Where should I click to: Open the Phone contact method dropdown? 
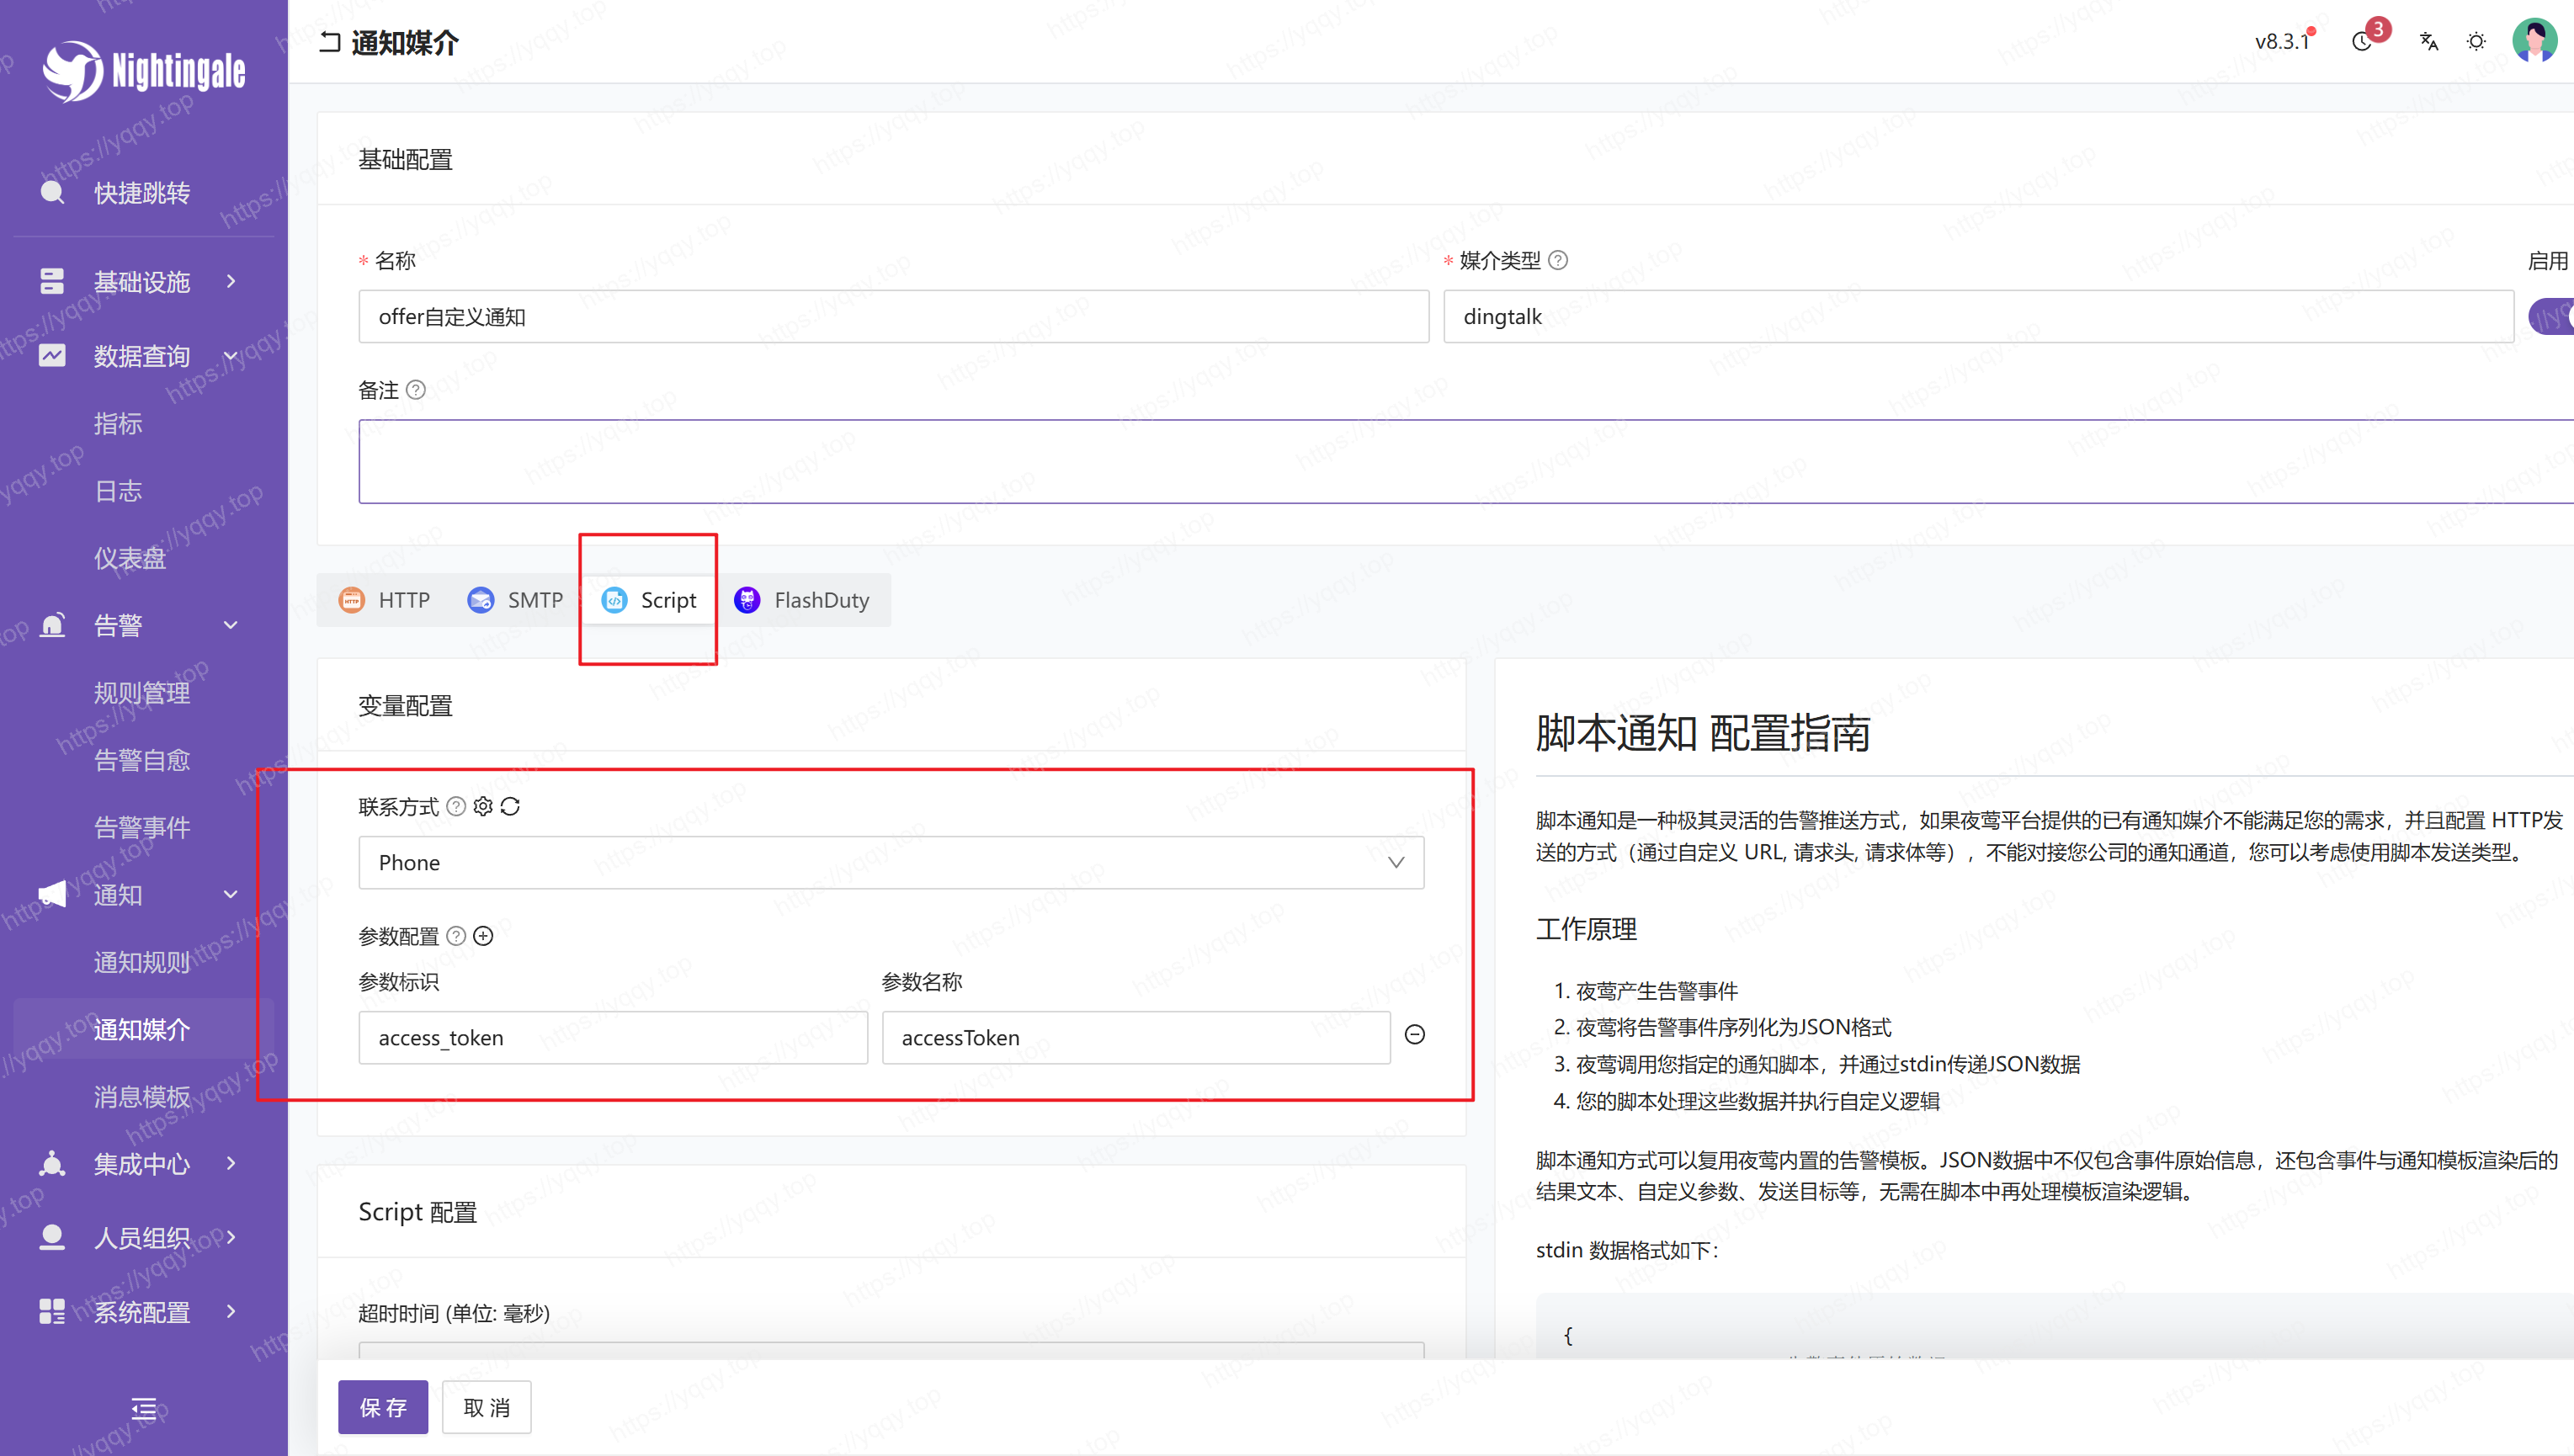(891, 863)
